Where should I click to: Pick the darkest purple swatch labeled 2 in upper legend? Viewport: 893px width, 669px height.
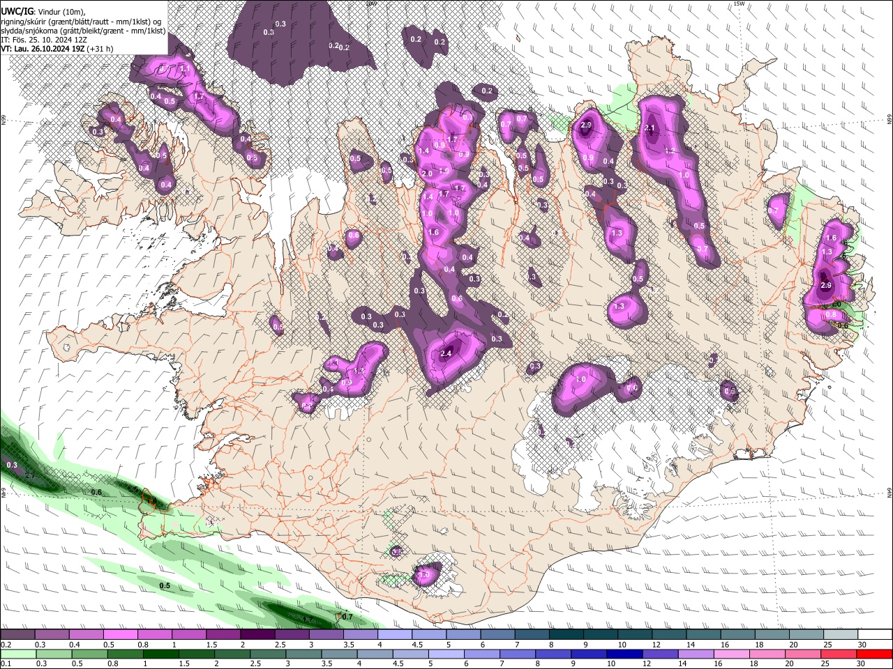click(x=257, y=635)
